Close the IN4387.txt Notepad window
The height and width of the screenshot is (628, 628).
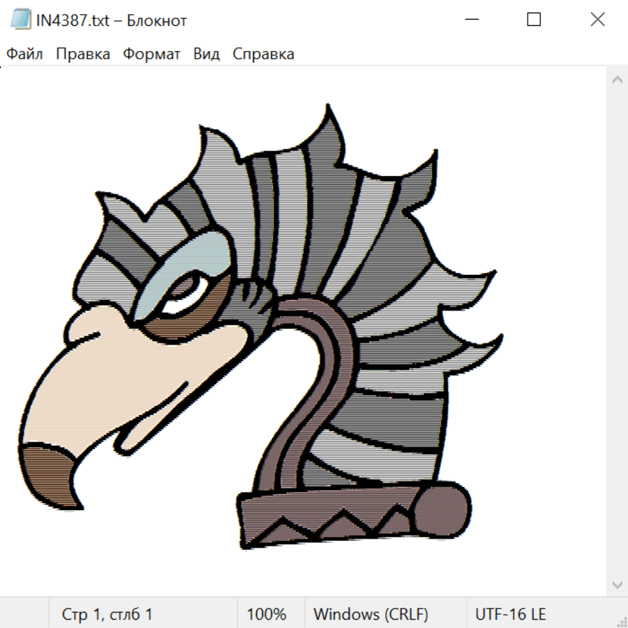(597, 20)
